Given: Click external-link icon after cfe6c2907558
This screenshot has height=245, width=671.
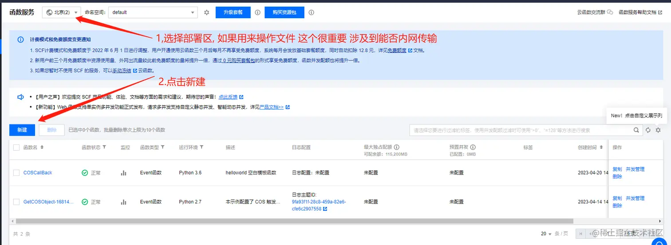Looking at the screenshot, I should pyautogui.click(x=325, y=209).
